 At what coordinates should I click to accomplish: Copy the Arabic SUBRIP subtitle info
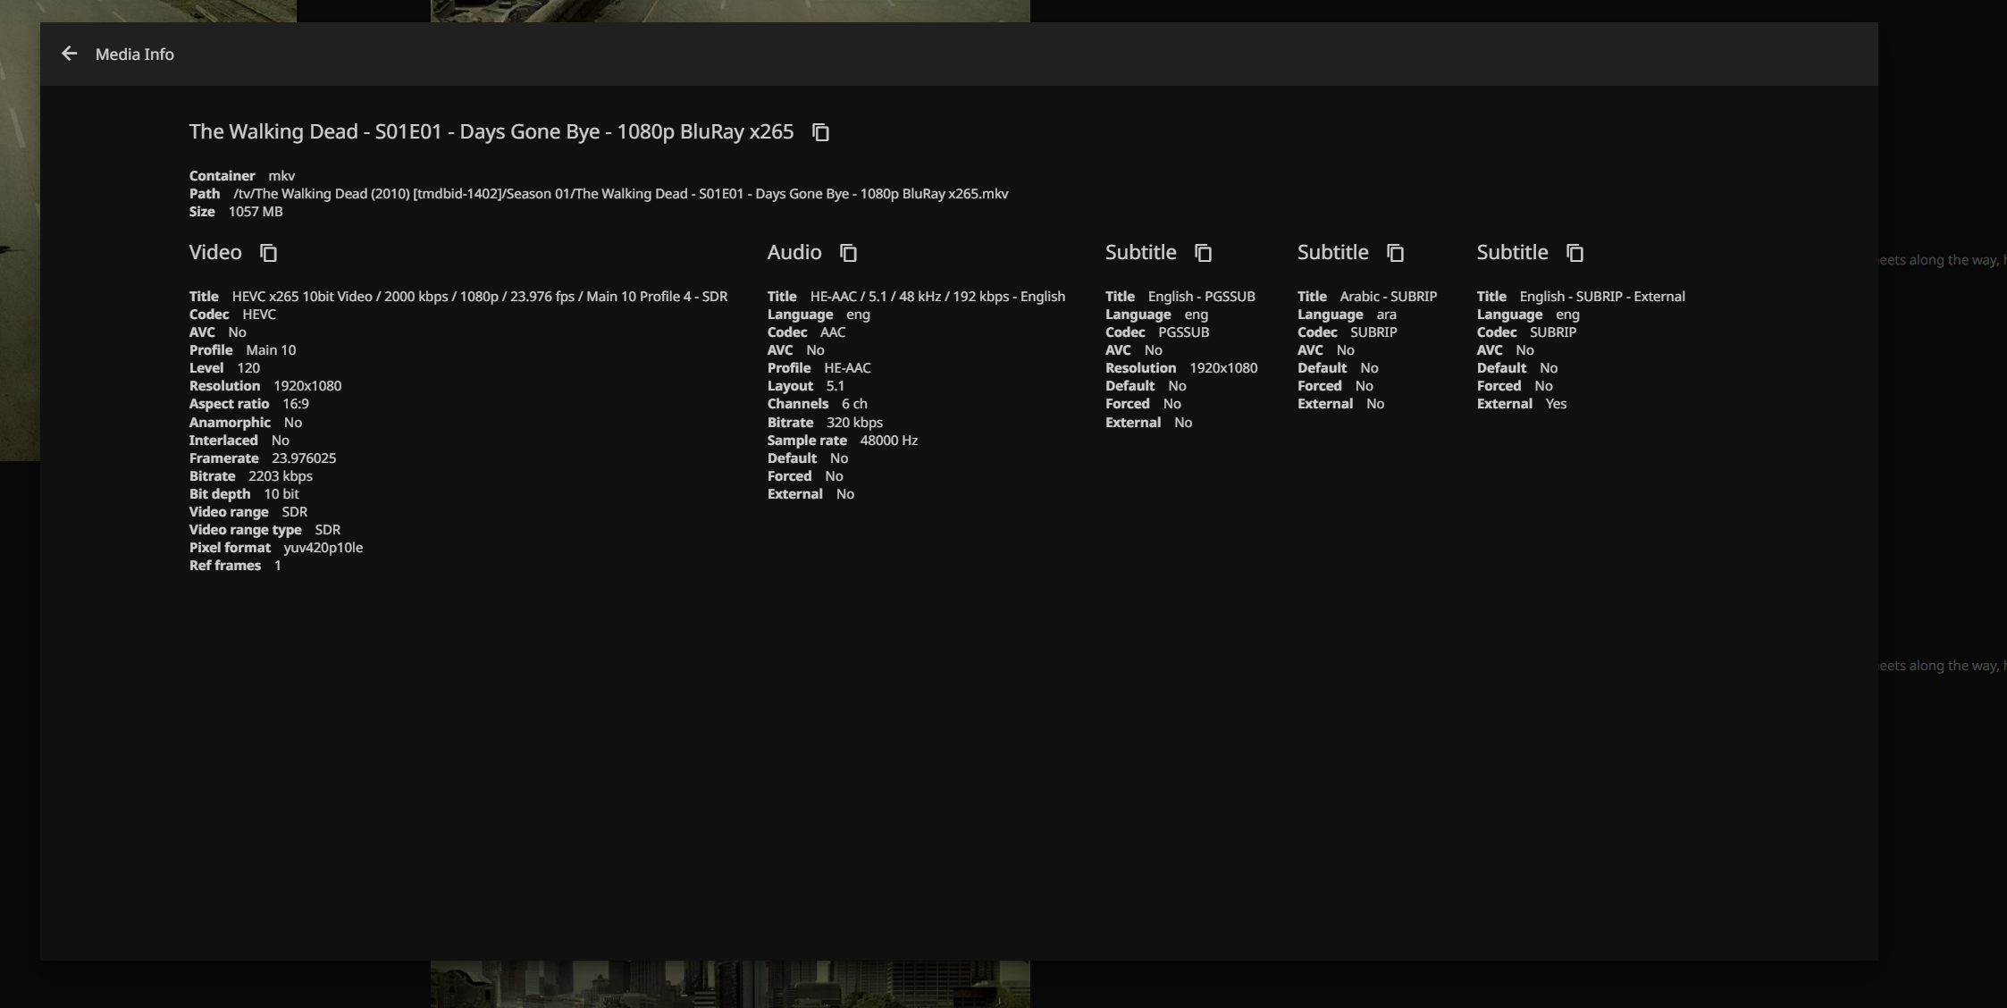[x=1395, y=253]
